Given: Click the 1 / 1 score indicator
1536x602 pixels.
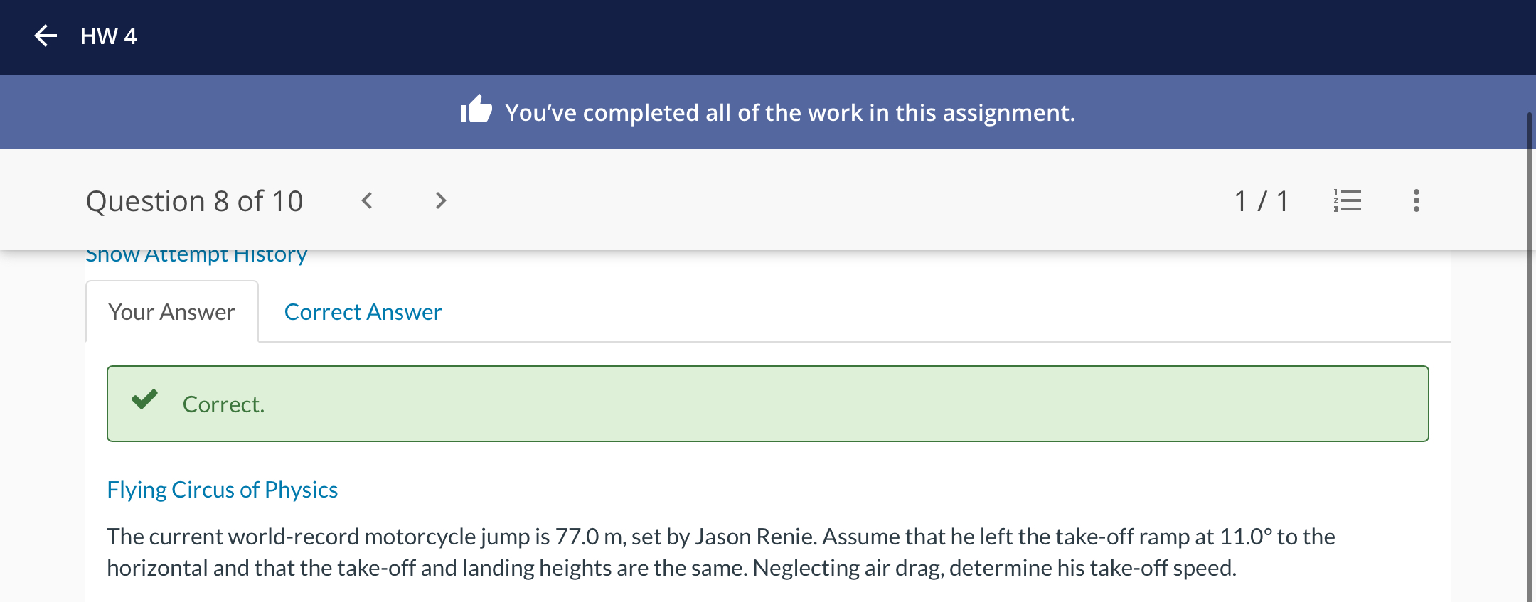Looking at the screenshot, I should [x=1261, y=201].
